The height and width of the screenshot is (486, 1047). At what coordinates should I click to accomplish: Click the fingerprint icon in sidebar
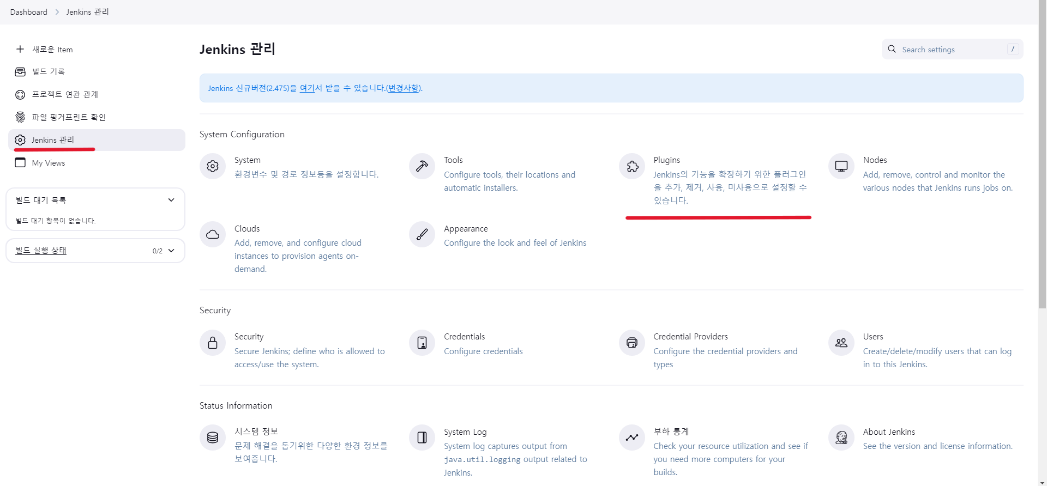[20, 117]
